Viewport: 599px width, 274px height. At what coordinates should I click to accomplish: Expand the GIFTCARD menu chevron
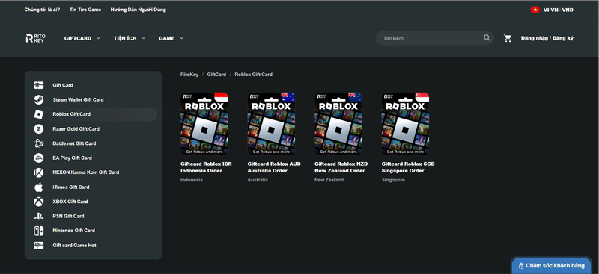[98, 38]
